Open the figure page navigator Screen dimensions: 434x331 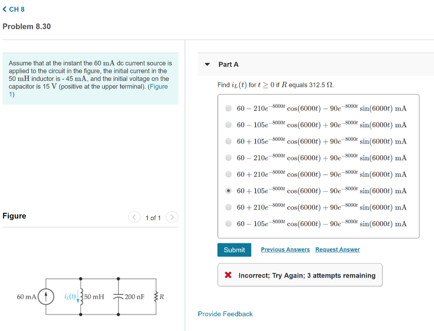(153, 217)
